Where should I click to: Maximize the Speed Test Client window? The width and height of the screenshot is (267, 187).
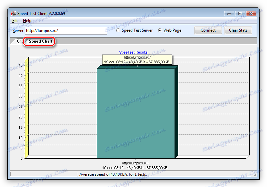point(240,14)
